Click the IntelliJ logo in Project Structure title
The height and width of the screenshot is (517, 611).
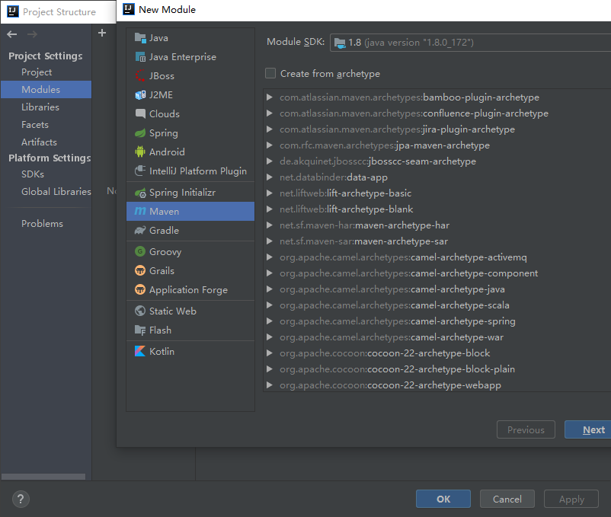pos(13,11)
